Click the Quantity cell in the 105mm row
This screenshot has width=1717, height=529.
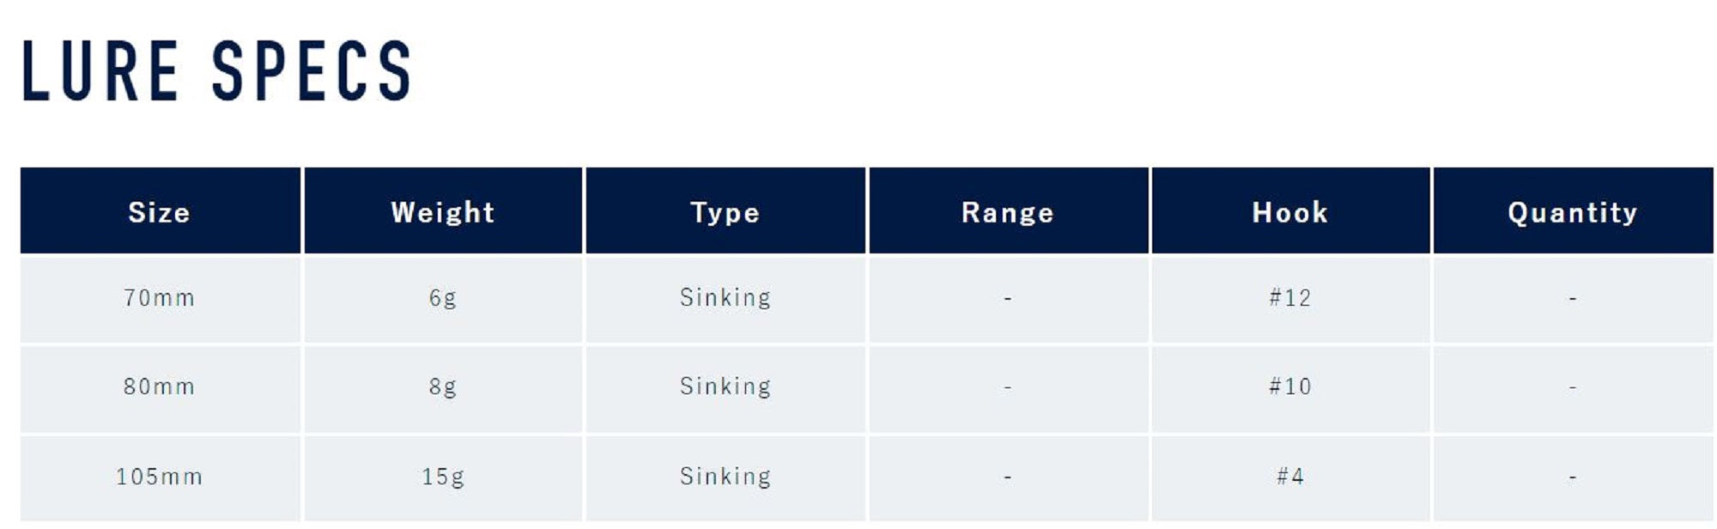[1573, 477]
